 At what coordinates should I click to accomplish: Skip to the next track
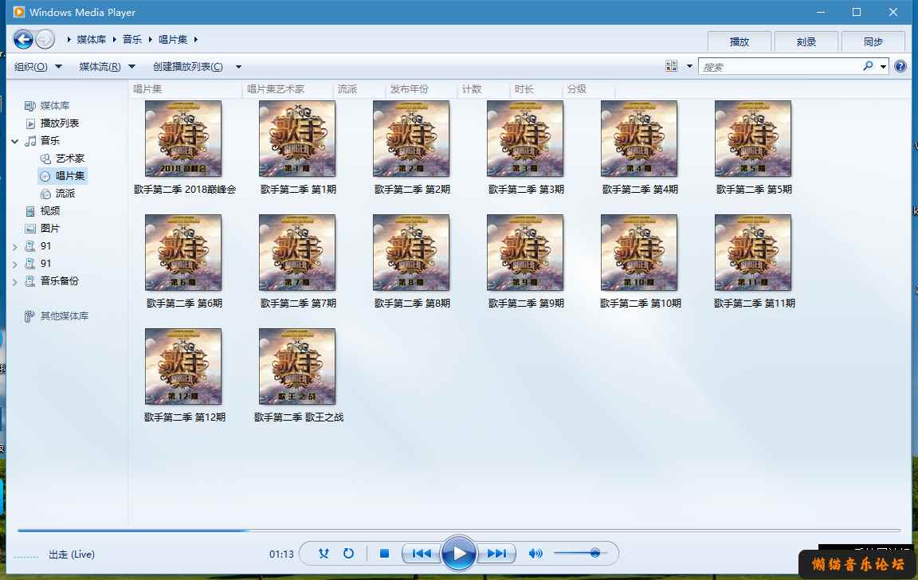496,553
